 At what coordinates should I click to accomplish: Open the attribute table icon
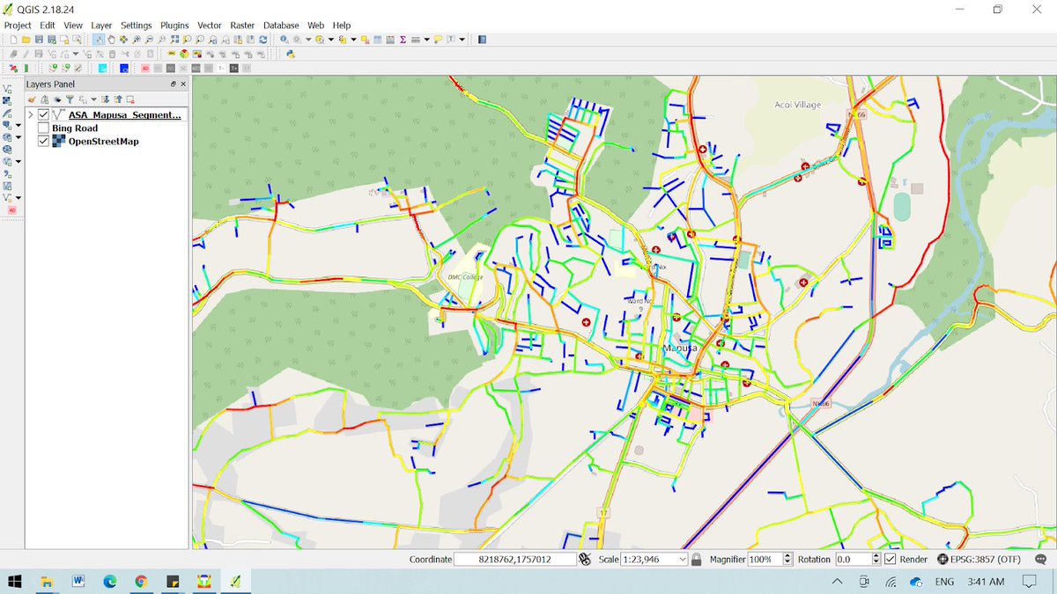click(377, 40)
